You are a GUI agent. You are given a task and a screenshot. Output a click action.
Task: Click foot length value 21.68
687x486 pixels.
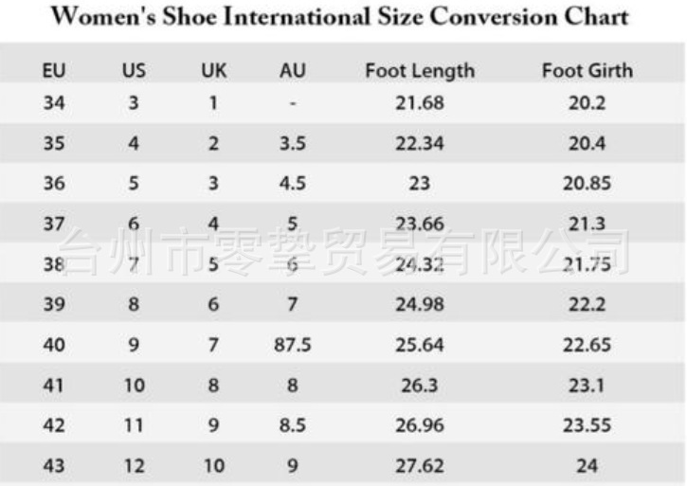[420, 102]
